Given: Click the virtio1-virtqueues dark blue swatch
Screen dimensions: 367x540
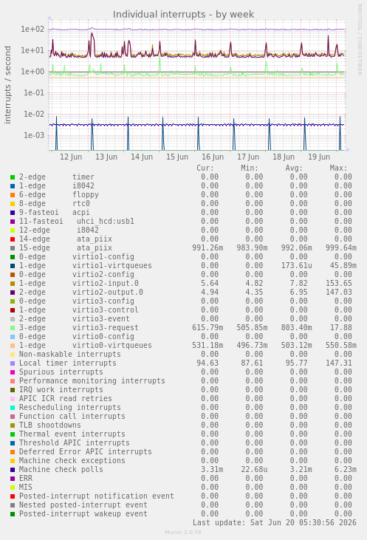Looking at the screenshot, I should 13,266.
